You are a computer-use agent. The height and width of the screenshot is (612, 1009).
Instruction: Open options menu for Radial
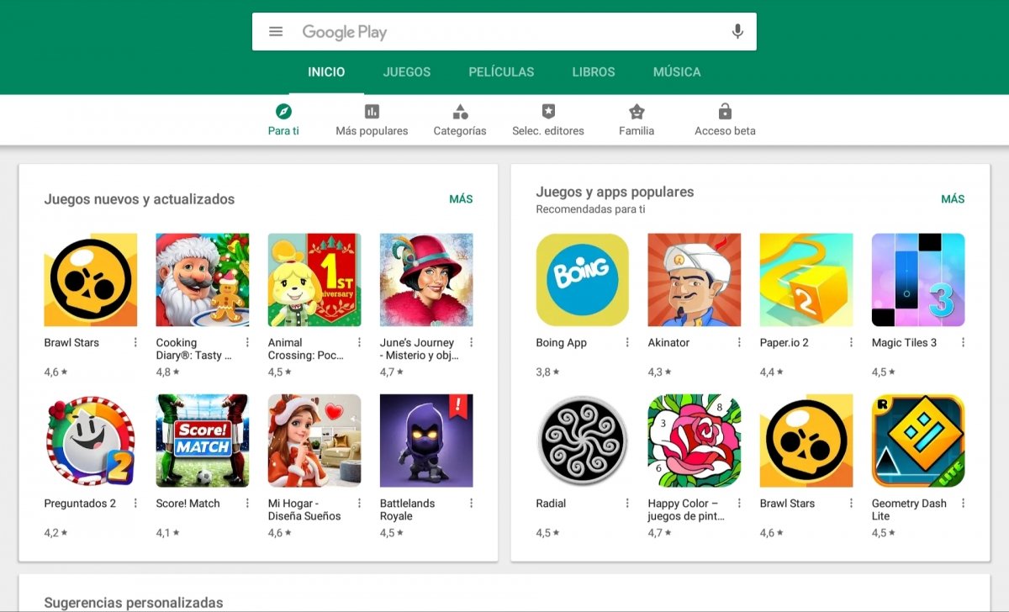coord(627,503)
